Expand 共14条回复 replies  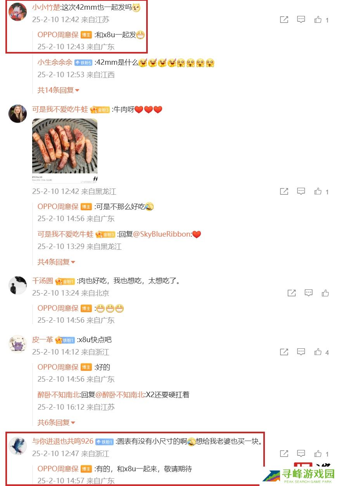(58, 90)
